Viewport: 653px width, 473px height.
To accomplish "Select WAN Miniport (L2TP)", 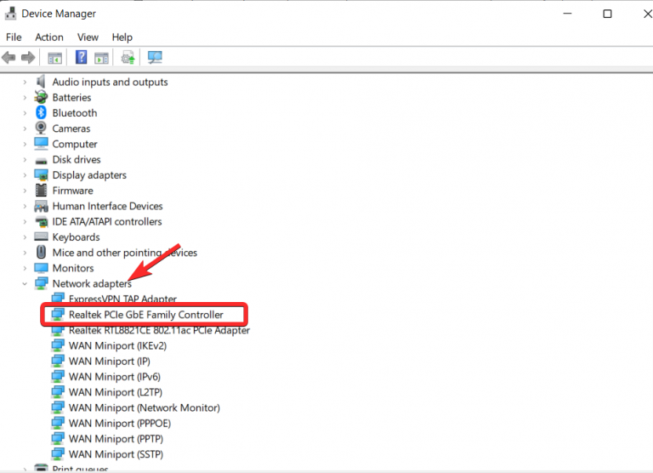I will click(x=116, y=392).
